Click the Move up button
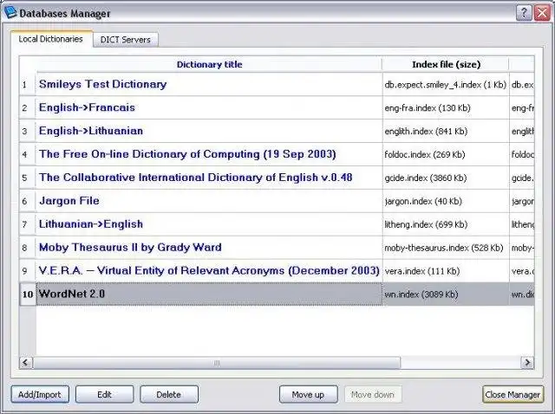 (x=308, y=394)
